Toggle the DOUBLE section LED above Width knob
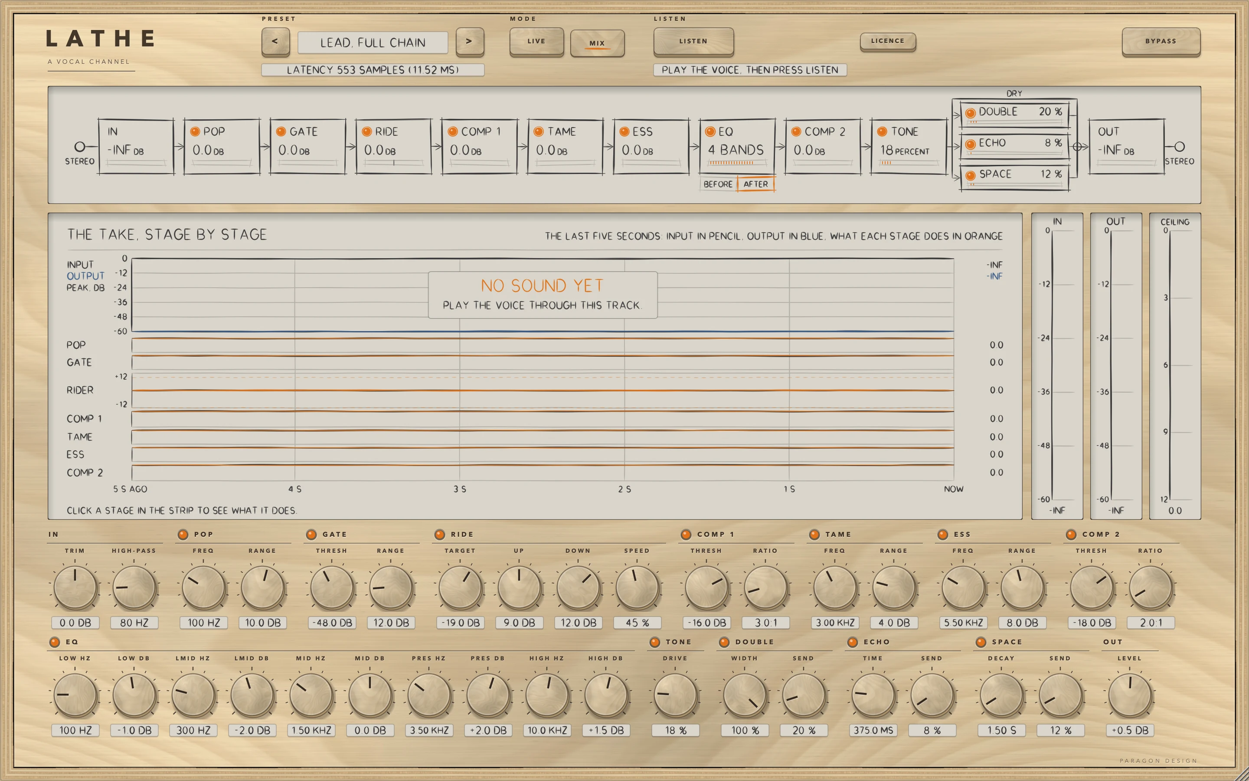 pos(724,642)
